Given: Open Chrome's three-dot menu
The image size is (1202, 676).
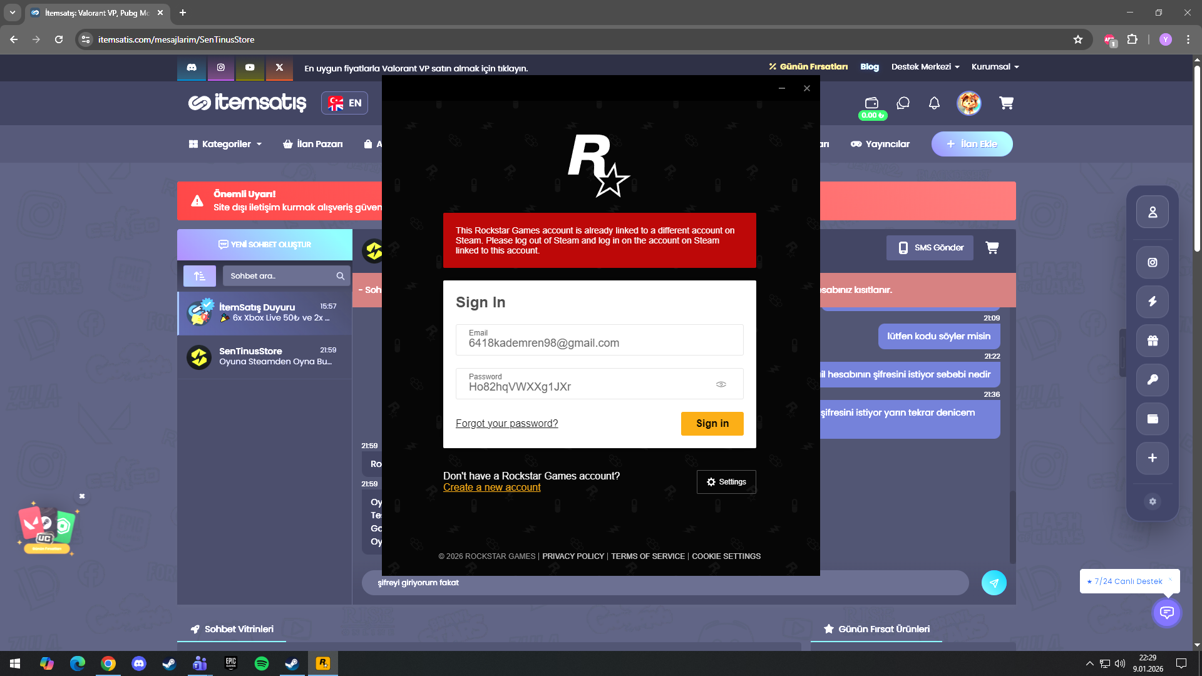Looking at the screenshot, I should 1188,39.
